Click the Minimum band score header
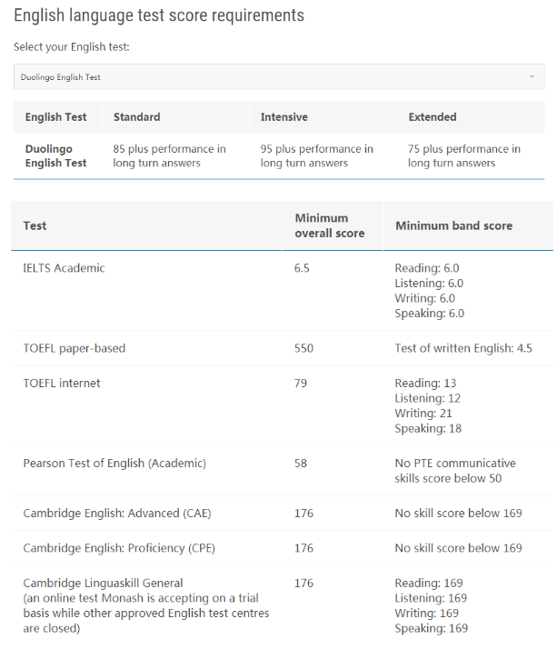 453,225
